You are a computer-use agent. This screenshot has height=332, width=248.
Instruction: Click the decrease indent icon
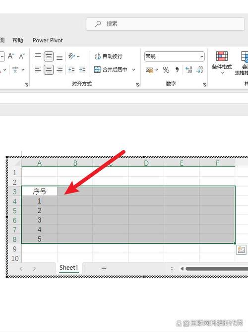pos(71,70)
